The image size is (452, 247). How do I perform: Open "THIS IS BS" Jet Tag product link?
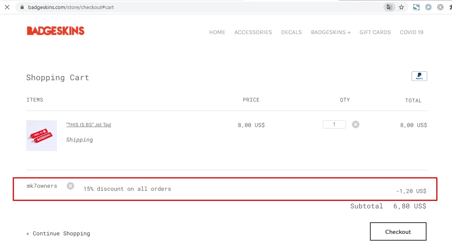click(x=88, y=125)
